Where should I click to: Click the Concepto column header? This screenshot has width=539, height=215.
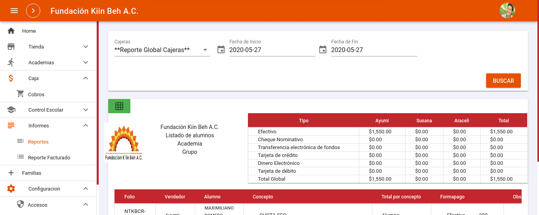263,196
